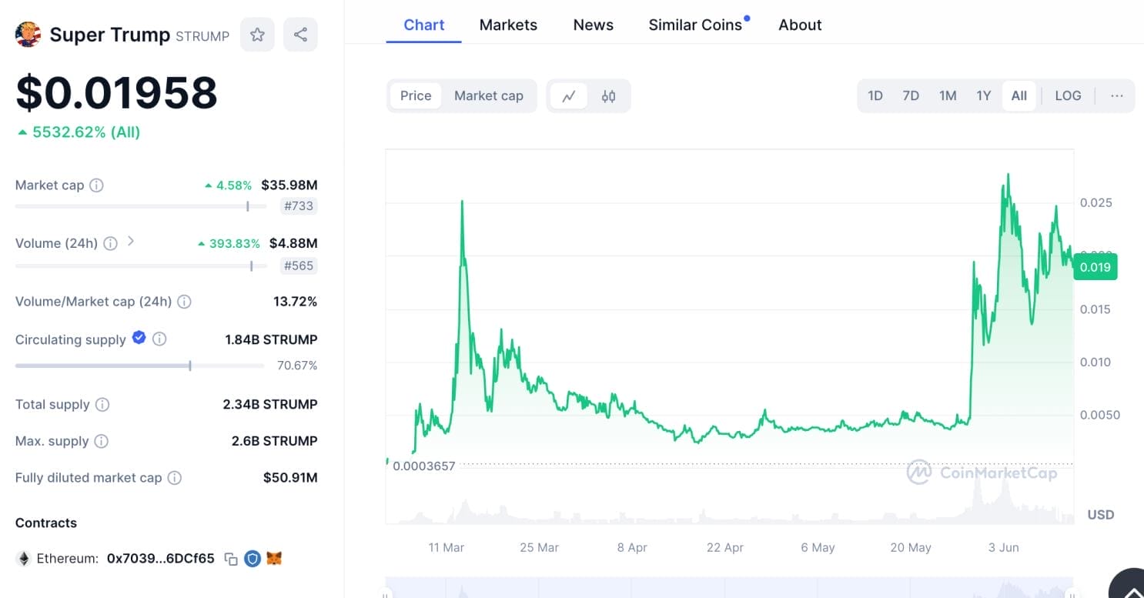Viewport: 1144px width, 598px height.
Task: Click Market cap info icon
Action: pyautogui.click(x=96, y=185)
